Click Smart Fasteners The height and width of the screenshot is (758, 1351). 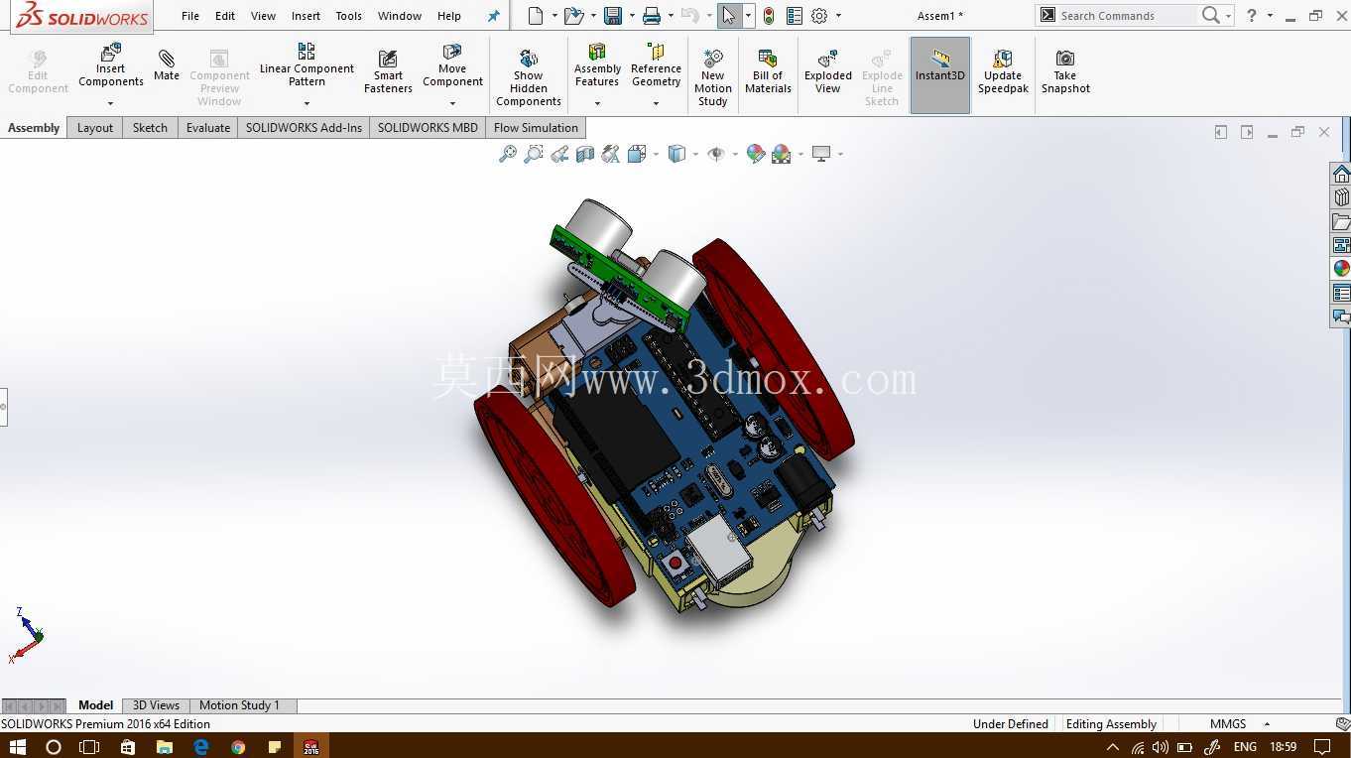coord(388,71)
